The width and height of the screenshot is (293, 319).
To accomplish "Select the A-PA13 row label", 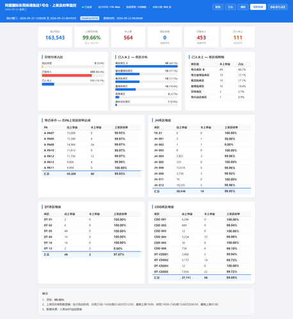I will [x=49, y=162].
